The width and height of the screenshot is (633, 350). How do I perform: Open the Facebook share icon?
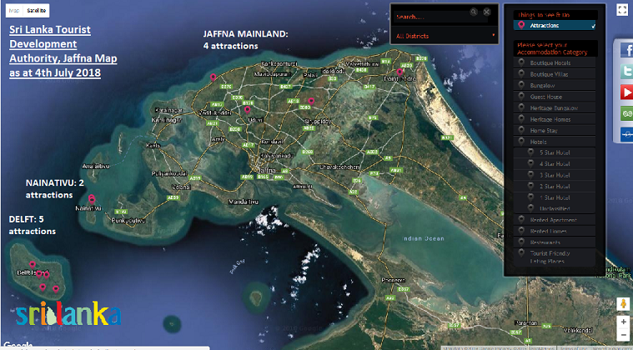click(625, 50)
